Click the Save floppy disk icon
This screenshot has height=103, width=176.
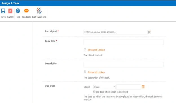[x=3, y=11]
